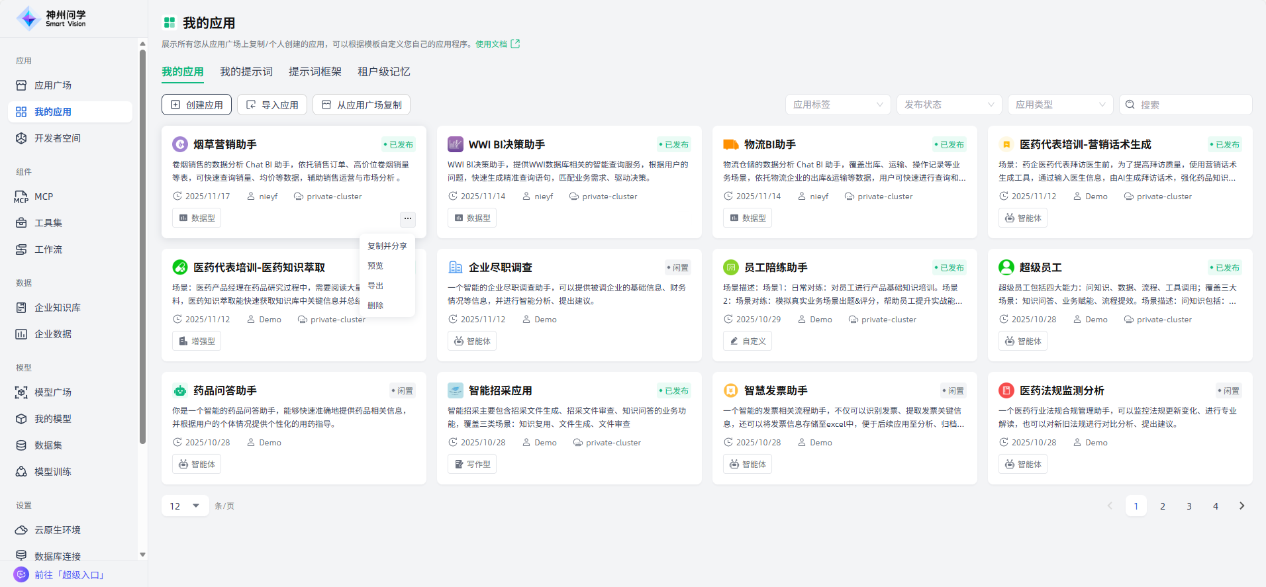Click the 智能招采应用 app icon
The width and height of the screenshot is (1266, 587).
tap(456, 390)
